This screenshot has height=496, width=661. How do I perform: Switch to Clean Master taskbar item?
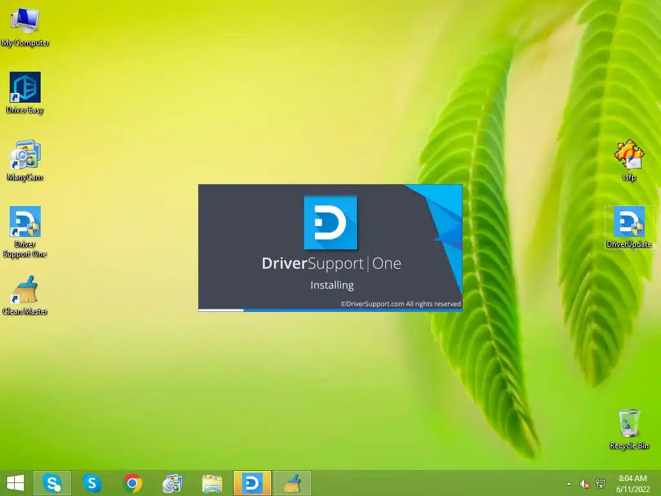(292, 483)
